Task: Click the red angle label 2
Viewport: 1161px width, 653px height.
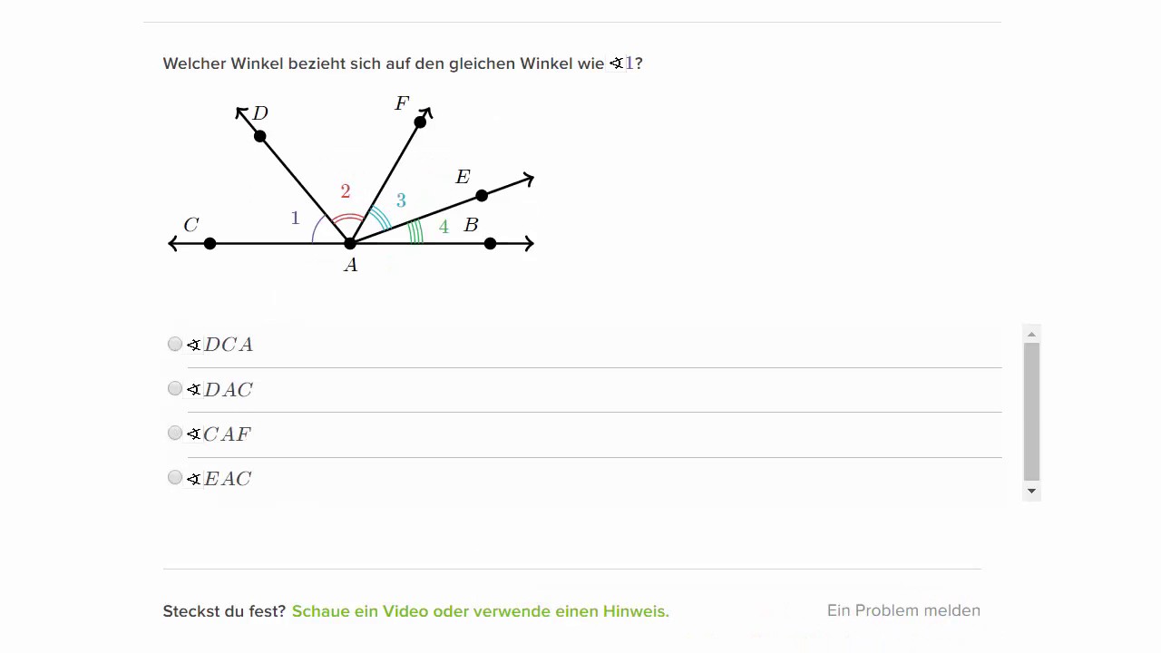Action: pos(346,191)
